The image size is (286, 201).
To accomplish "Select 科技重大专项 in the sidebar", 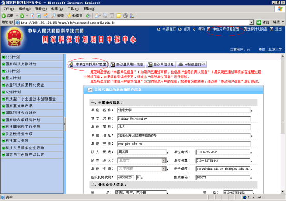I will 32,141.
